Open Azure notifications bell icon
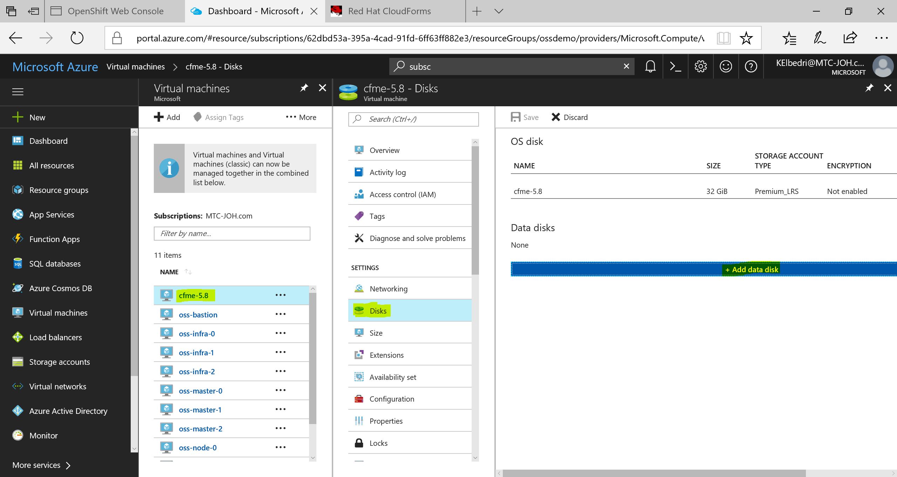Image resolution: width=897 pixels, height=477 pixels. (x=650, y=66)
